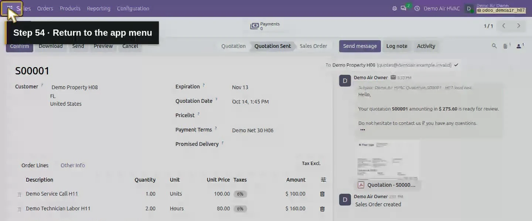Edit the Expiration date Nov 13

pyautogui.click(x=240, y=87)
